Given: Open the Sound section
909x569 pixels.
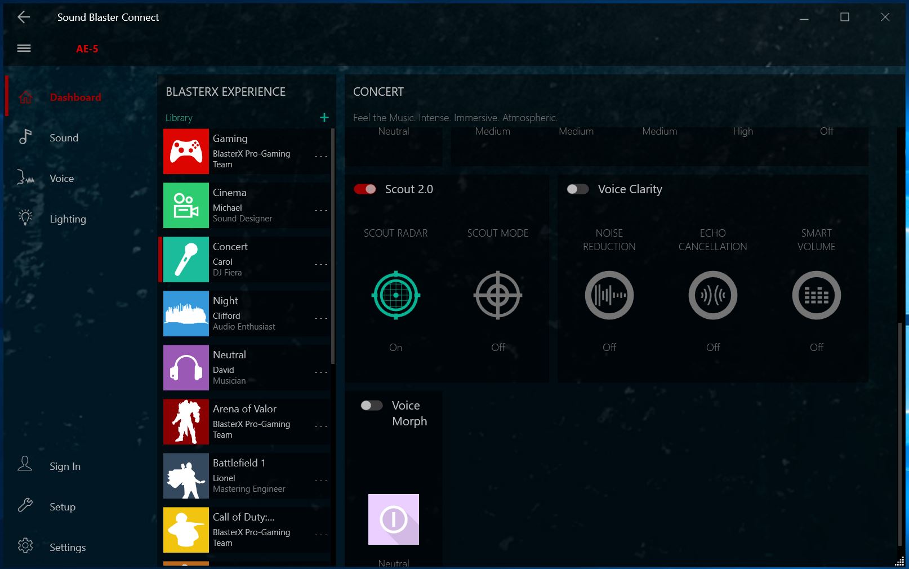Looking at the screenshot, I should click(x=64, y=137).
